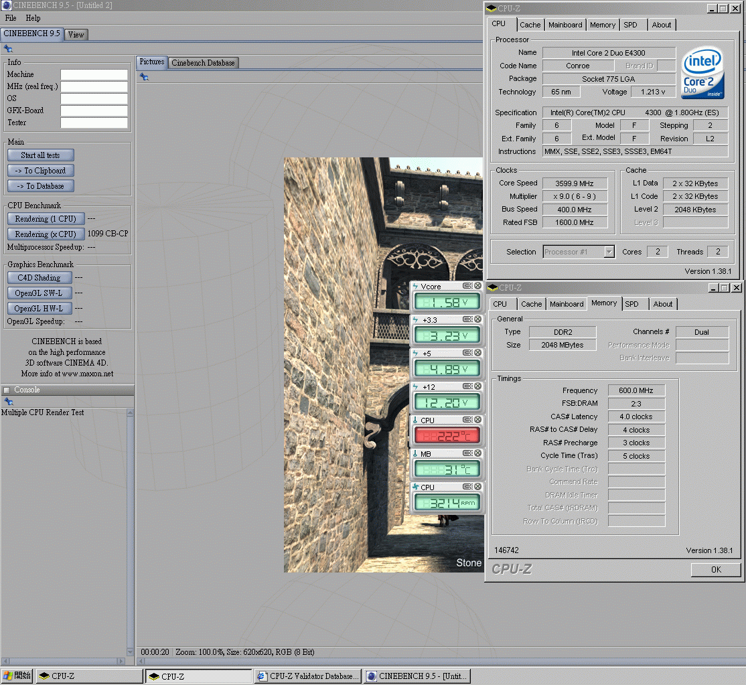Open the Windows Start button on taskbar

[17, 676]
